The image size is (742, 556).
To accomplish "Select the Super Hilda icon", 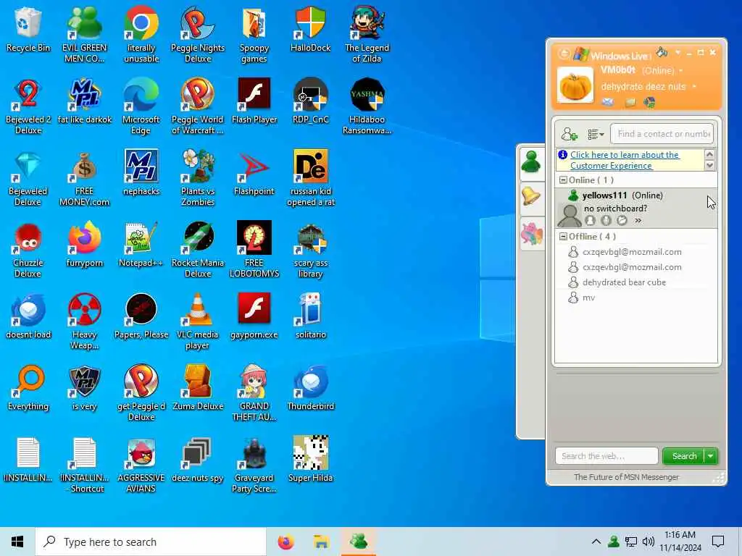I will [310, 460].
